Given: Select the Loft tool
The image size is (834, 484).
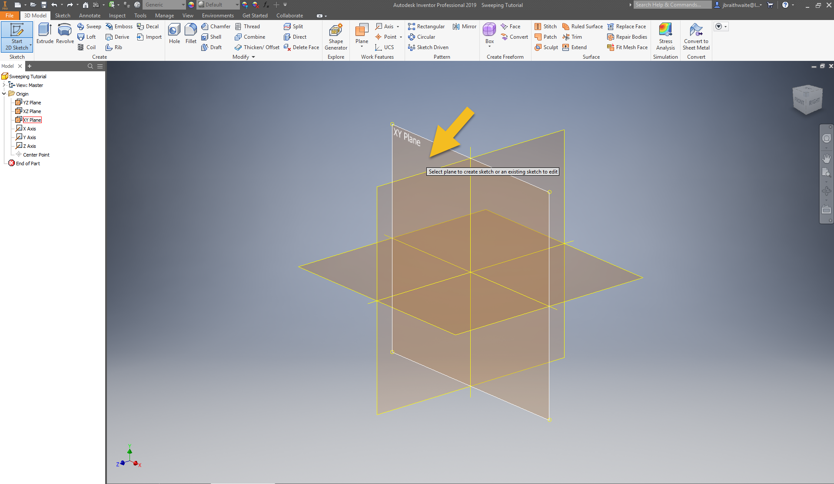Looking at the screenshot, I should point(87,37).
